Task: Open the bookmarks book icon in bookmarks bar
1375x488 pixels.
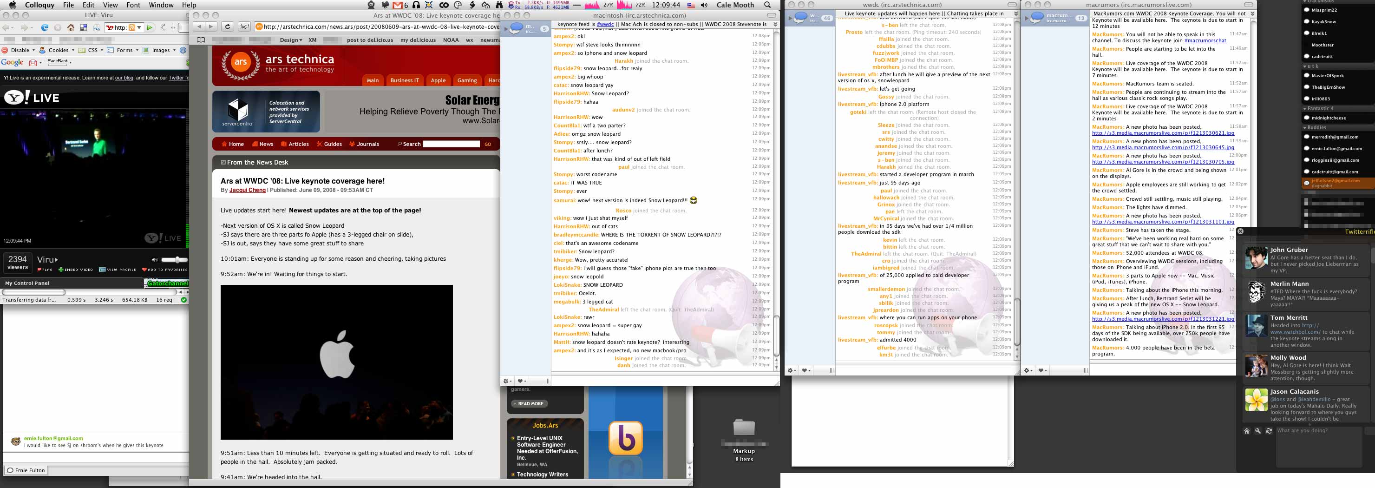Action: [201, 40]
